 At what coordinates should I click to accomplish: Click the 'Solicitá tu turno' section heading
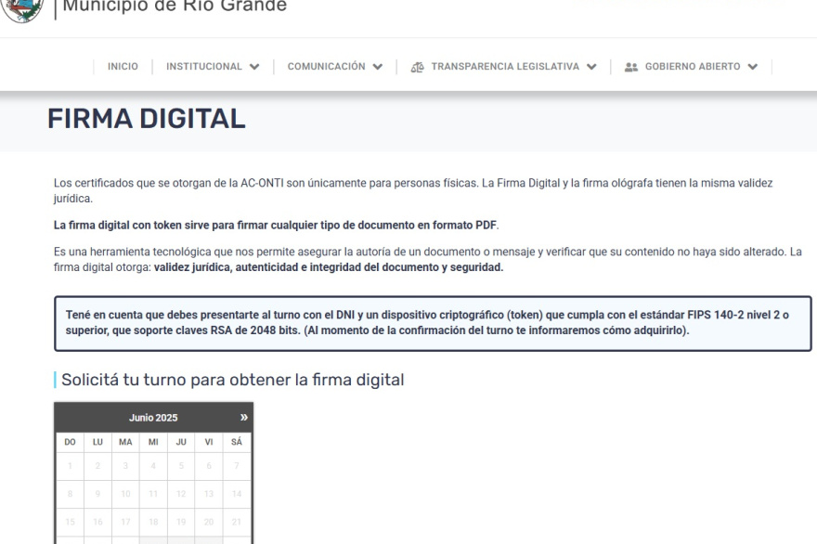pos(232,380)
